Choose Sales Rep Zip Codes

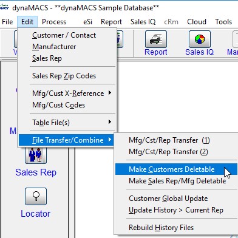pyautogui.click(x=67, y=76)
